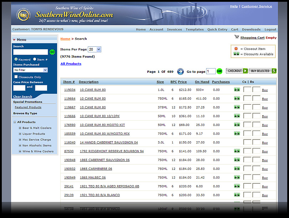Click the CHECKOUT button
The width and height of the screenshot is (289, 218).
(x=237, y=71)
